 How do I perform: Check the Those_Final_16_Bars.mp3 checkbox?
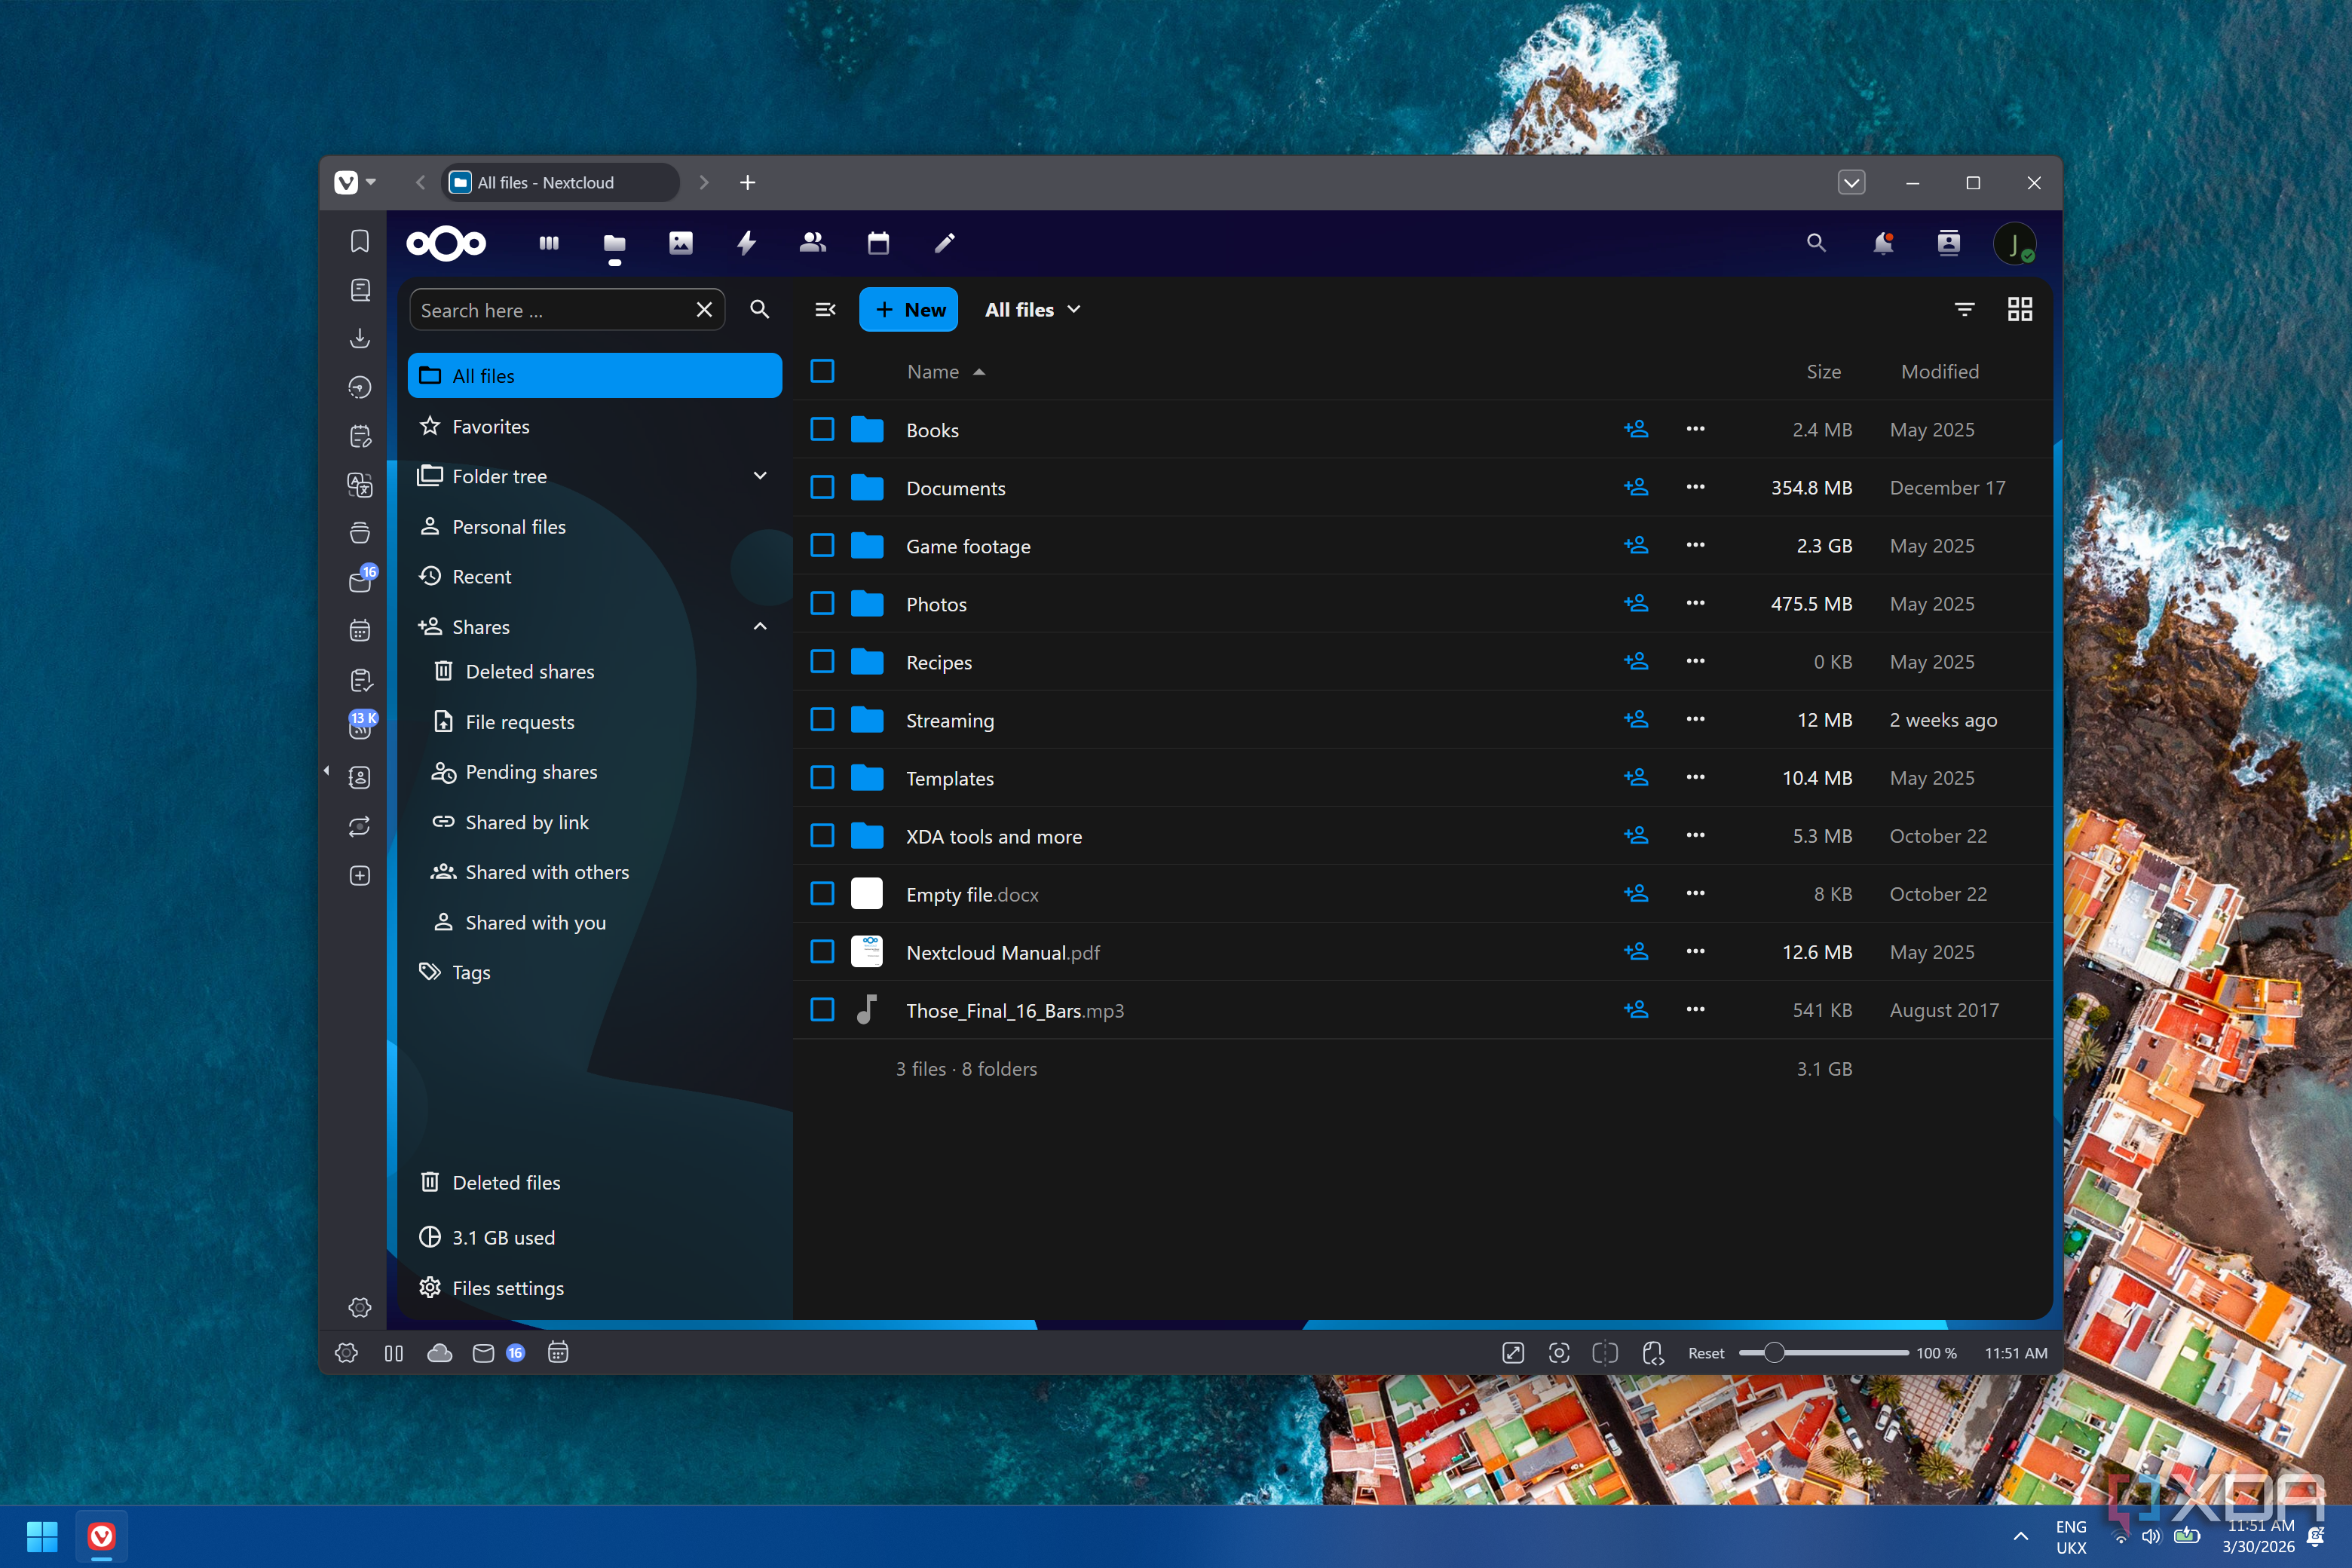822,1009
